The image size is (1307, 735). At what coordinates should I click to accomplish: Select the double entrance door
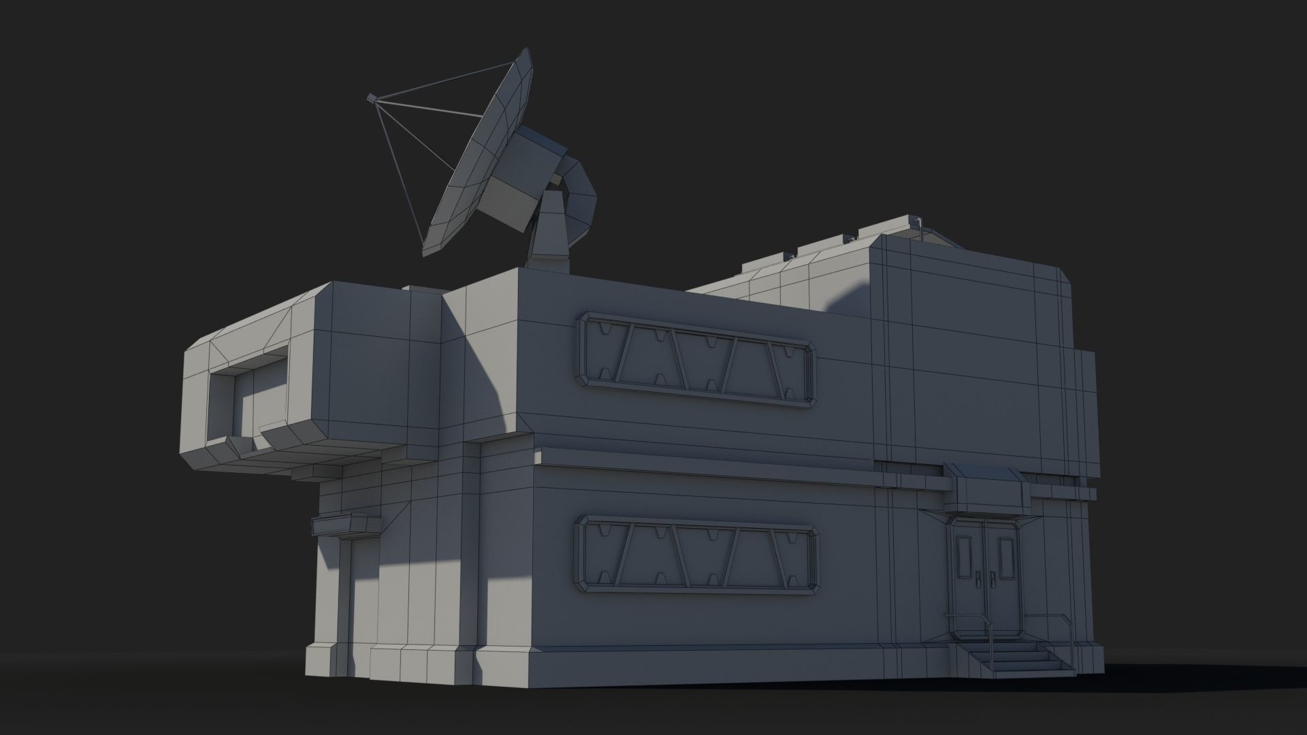pyautogui.click(x=986, y=578)
